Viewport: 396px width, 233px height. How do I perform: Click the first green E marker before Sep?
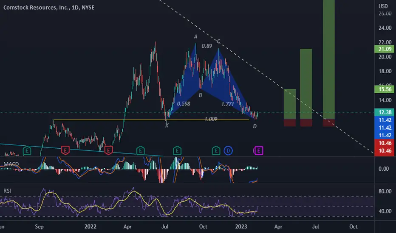coord(27,151)
